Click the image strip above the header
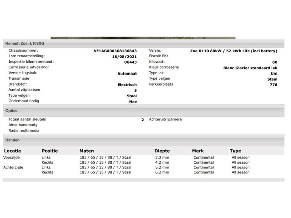Image resolution: width=291 pixels, height=218 pixels. (143, 38)
